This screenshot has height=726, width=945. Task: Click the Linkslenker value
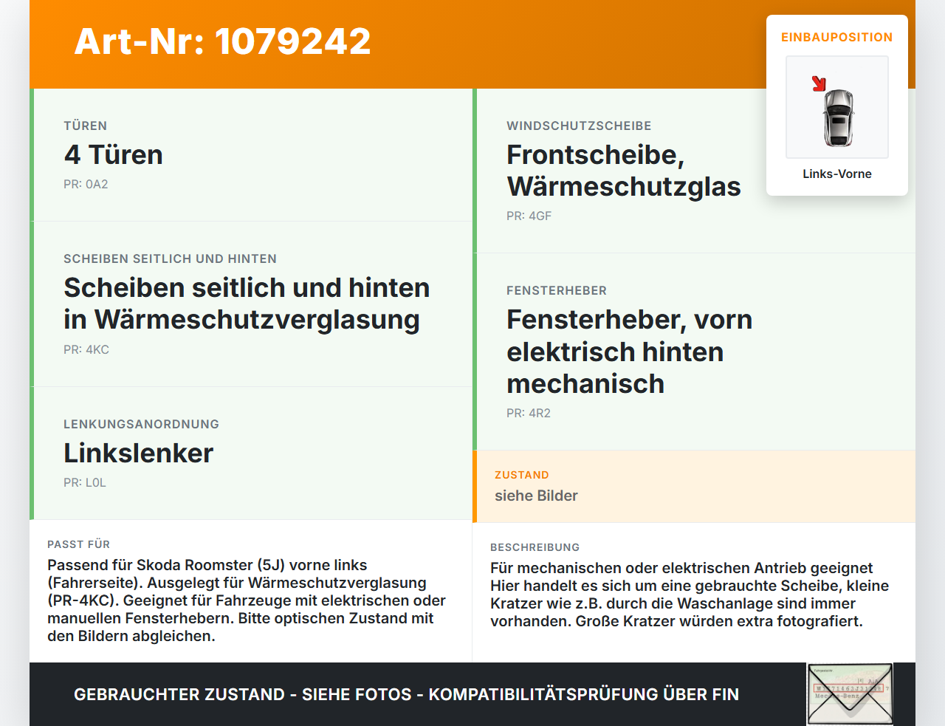pos(138,453)
